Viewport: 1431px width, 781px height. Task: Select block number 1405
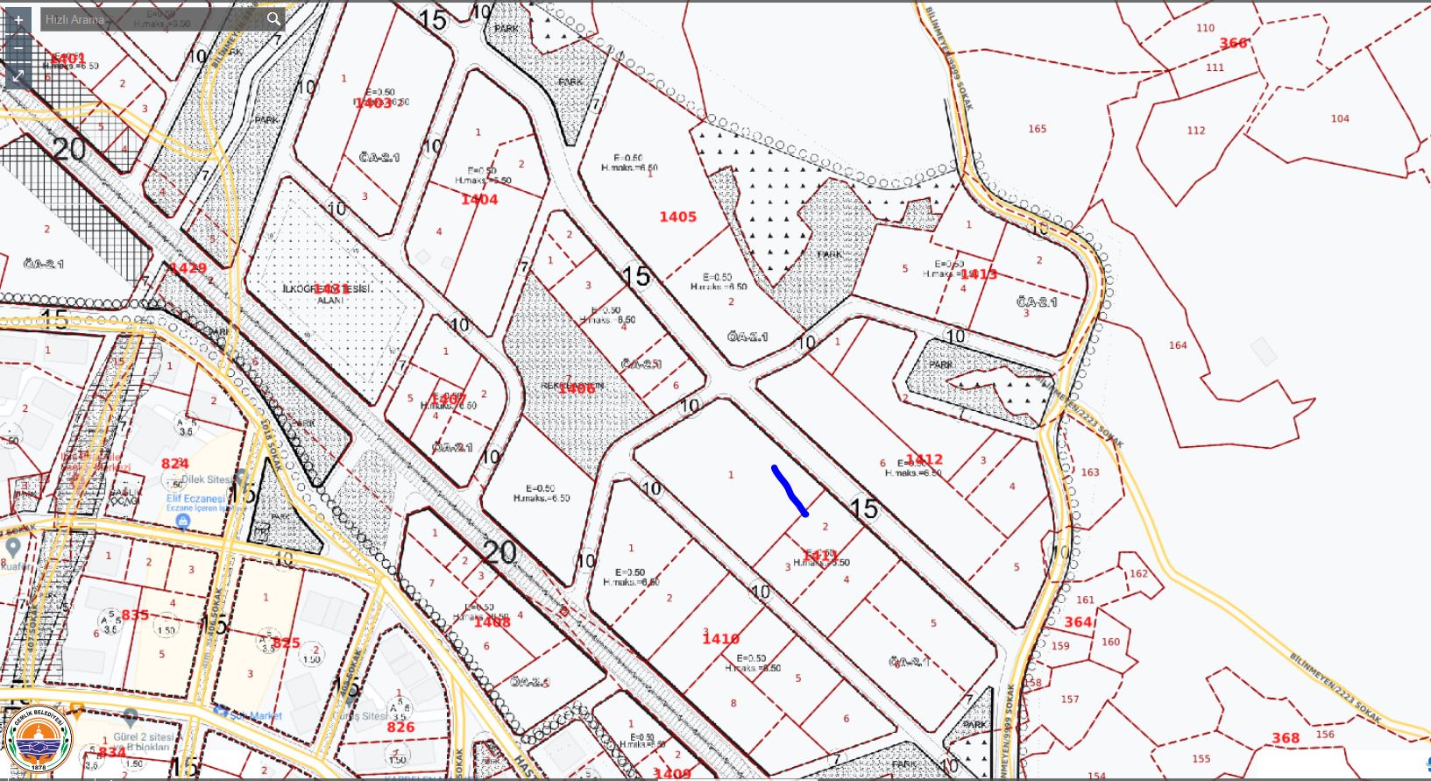coord(677,217)
